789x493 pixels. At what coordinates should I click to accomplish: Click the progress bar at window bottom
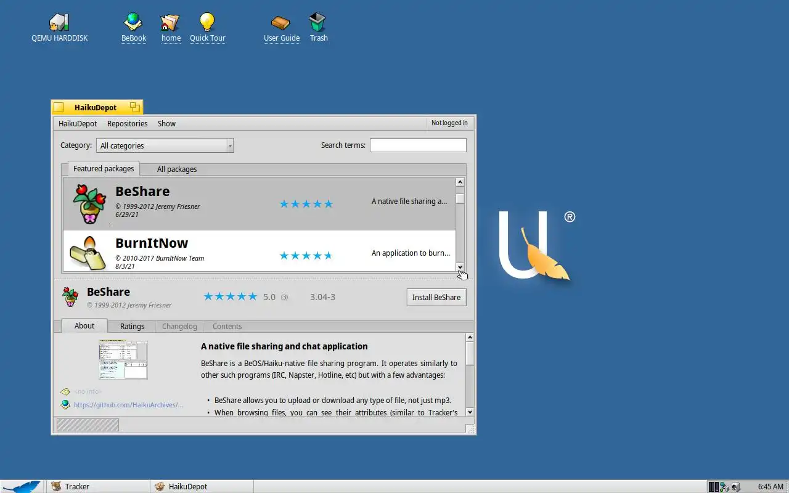click(88, 425)
